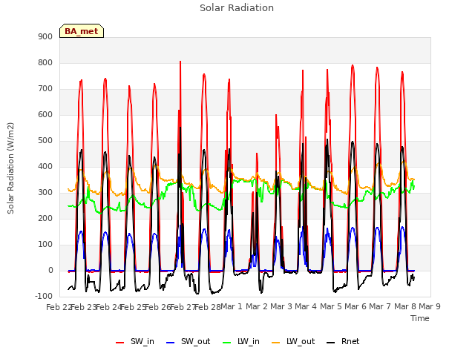Toggle the SW_in legend label
Image resolution: width=475 pixels, height=356 pixels.
pyautogui.click(x=142, y=341)
